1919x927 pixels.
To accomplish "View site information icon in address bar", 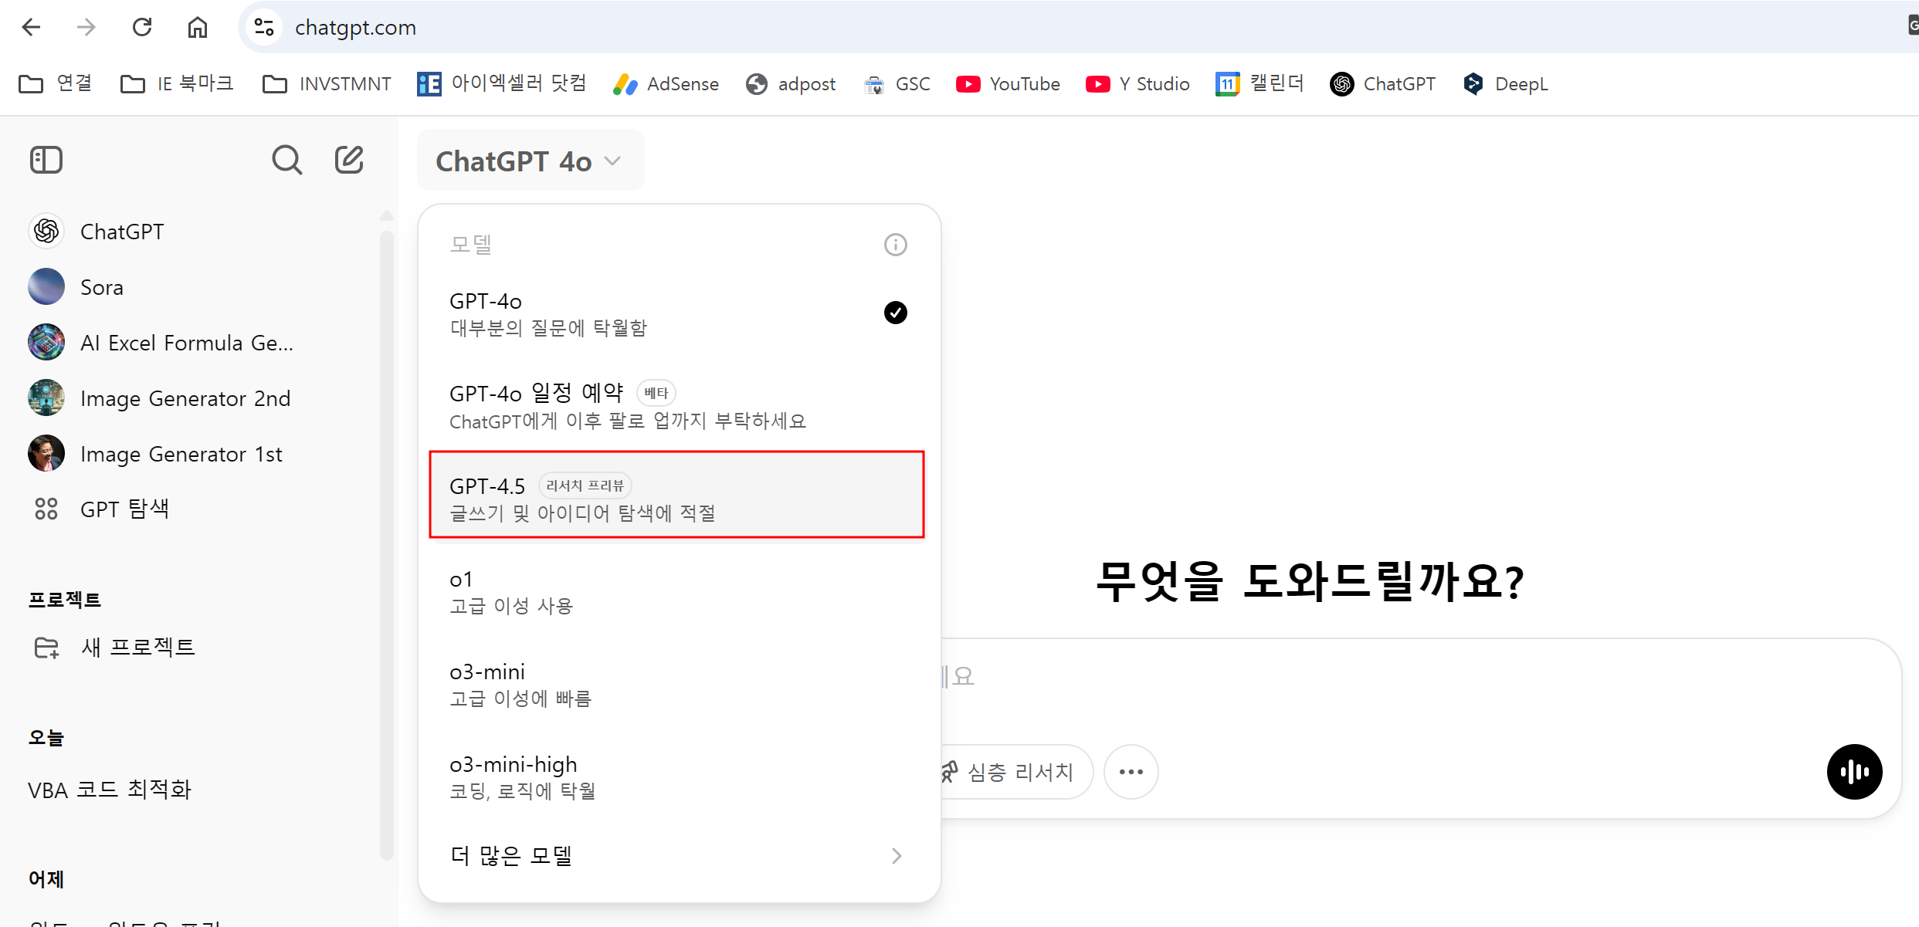I will pos(264,28).
